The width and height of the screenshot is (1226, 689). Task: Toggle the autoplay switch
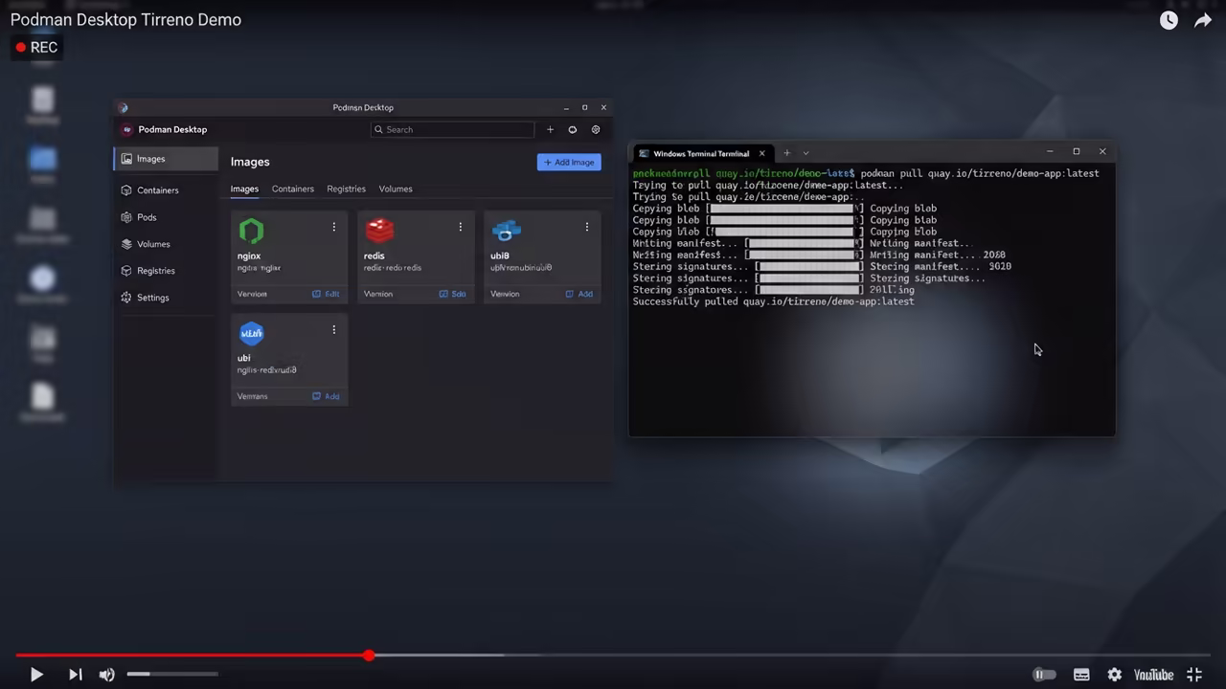tap(1044, 675)
